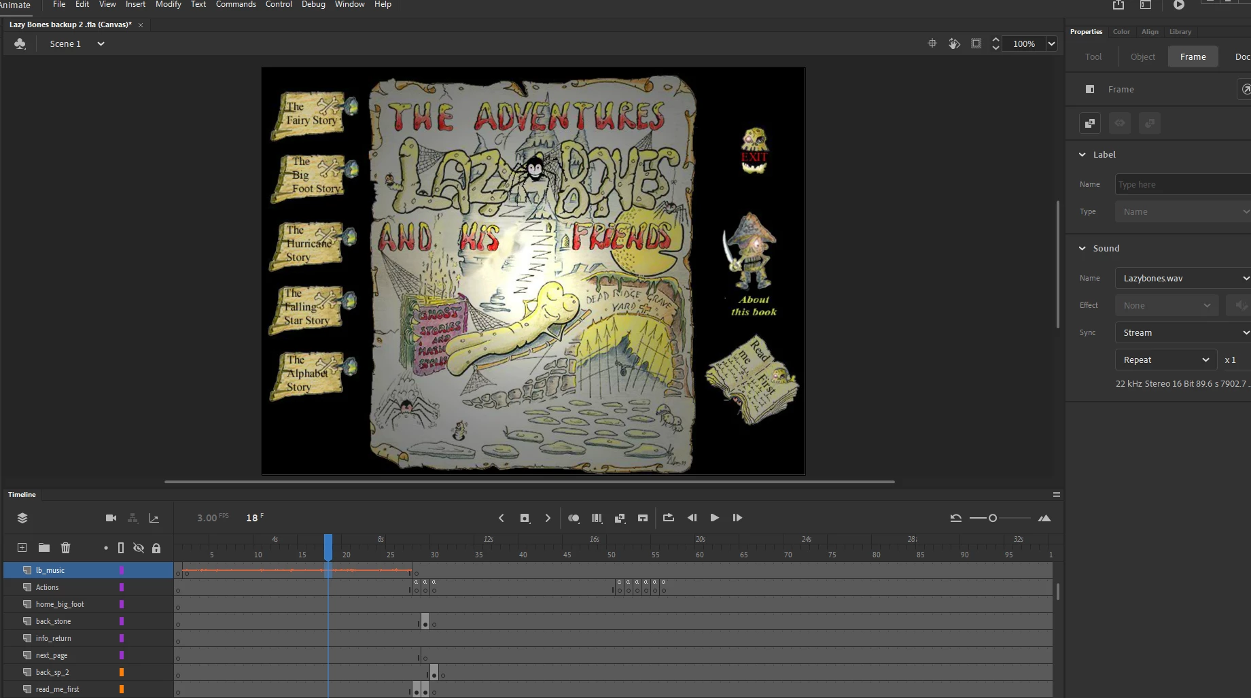Open the Sound Name dropdown showing Lazybones.wav
Image resolution: width=1251 pixels, height=698 pixels.
pyautogui.click(x=1183, y=278)
